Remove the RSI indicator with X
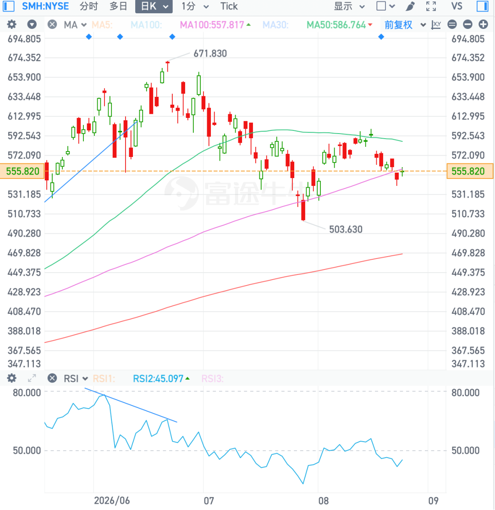The height and width of the screenshot is (510, 495). (52, 378)
